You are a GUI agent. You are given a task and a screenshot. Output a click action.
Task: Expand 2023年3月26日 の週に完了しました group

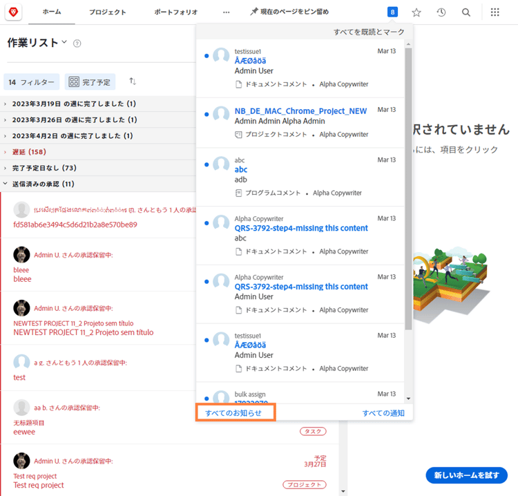point(98,120)
